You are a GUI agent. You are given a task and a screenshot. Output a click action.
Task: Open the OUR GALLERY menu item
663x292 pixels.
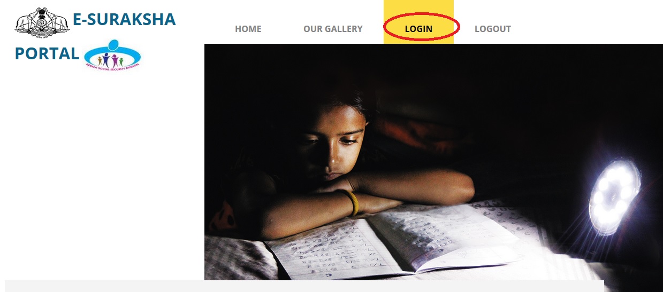click(333, 29)
